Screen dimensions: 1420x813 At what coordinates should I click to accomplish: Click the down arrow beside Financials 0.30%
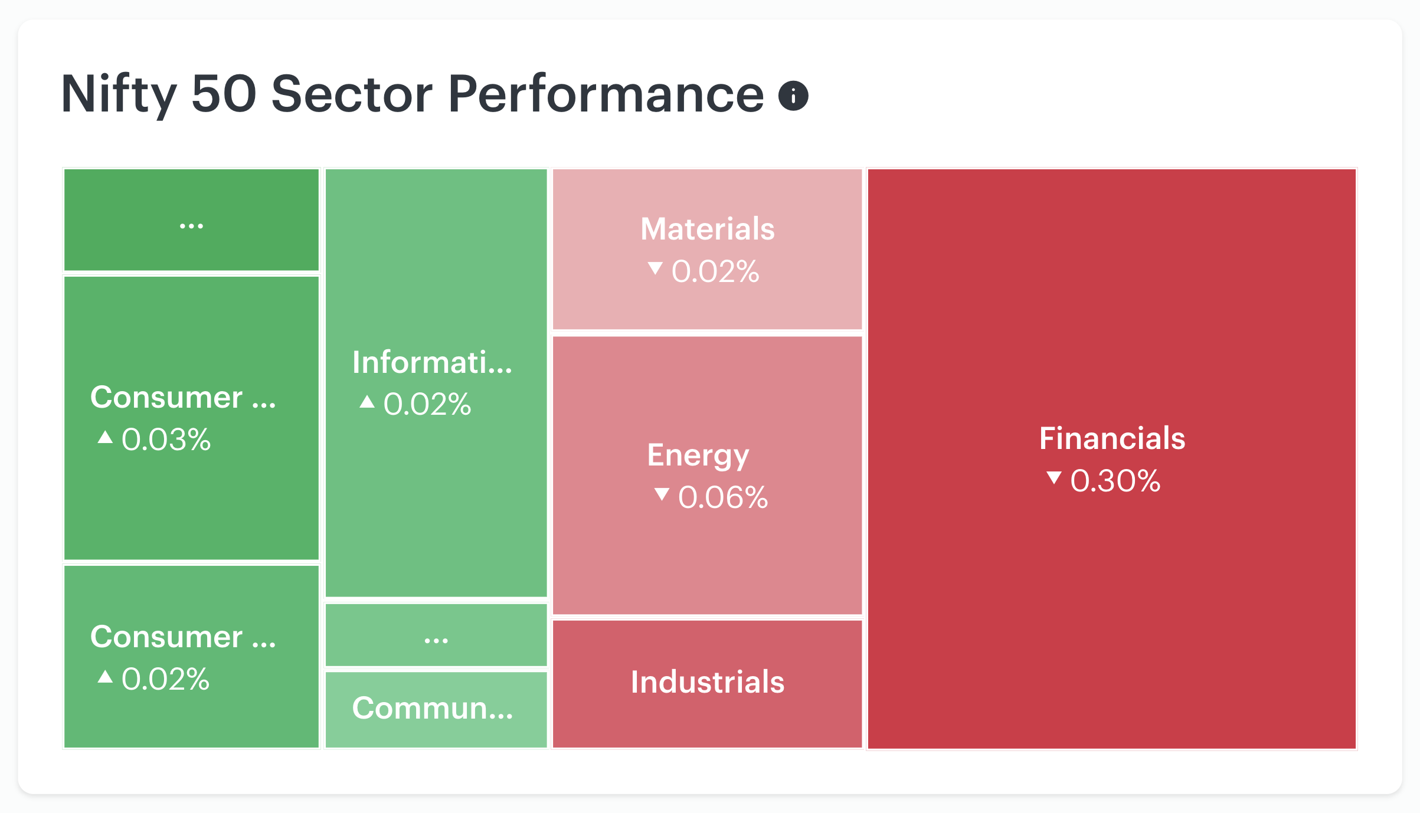(x=1054, y=477)
